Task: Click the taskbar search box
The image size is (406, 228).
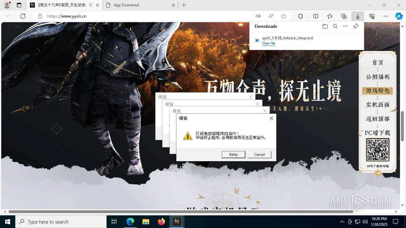Action: (61, 222)
